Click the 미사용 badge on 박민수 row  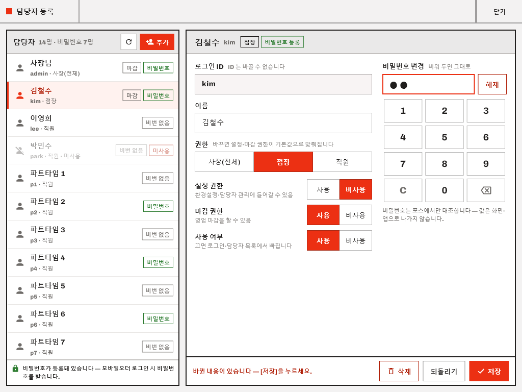pos(161,151)
